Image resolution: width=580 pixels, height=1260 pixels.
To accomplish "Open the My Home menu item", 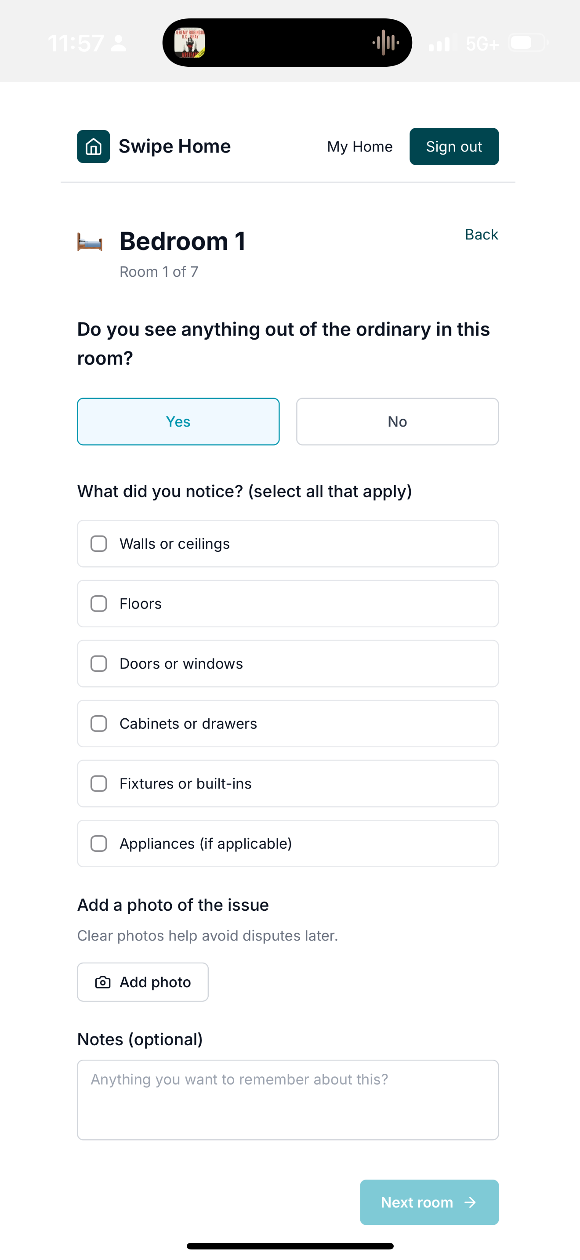I will 359,147.
